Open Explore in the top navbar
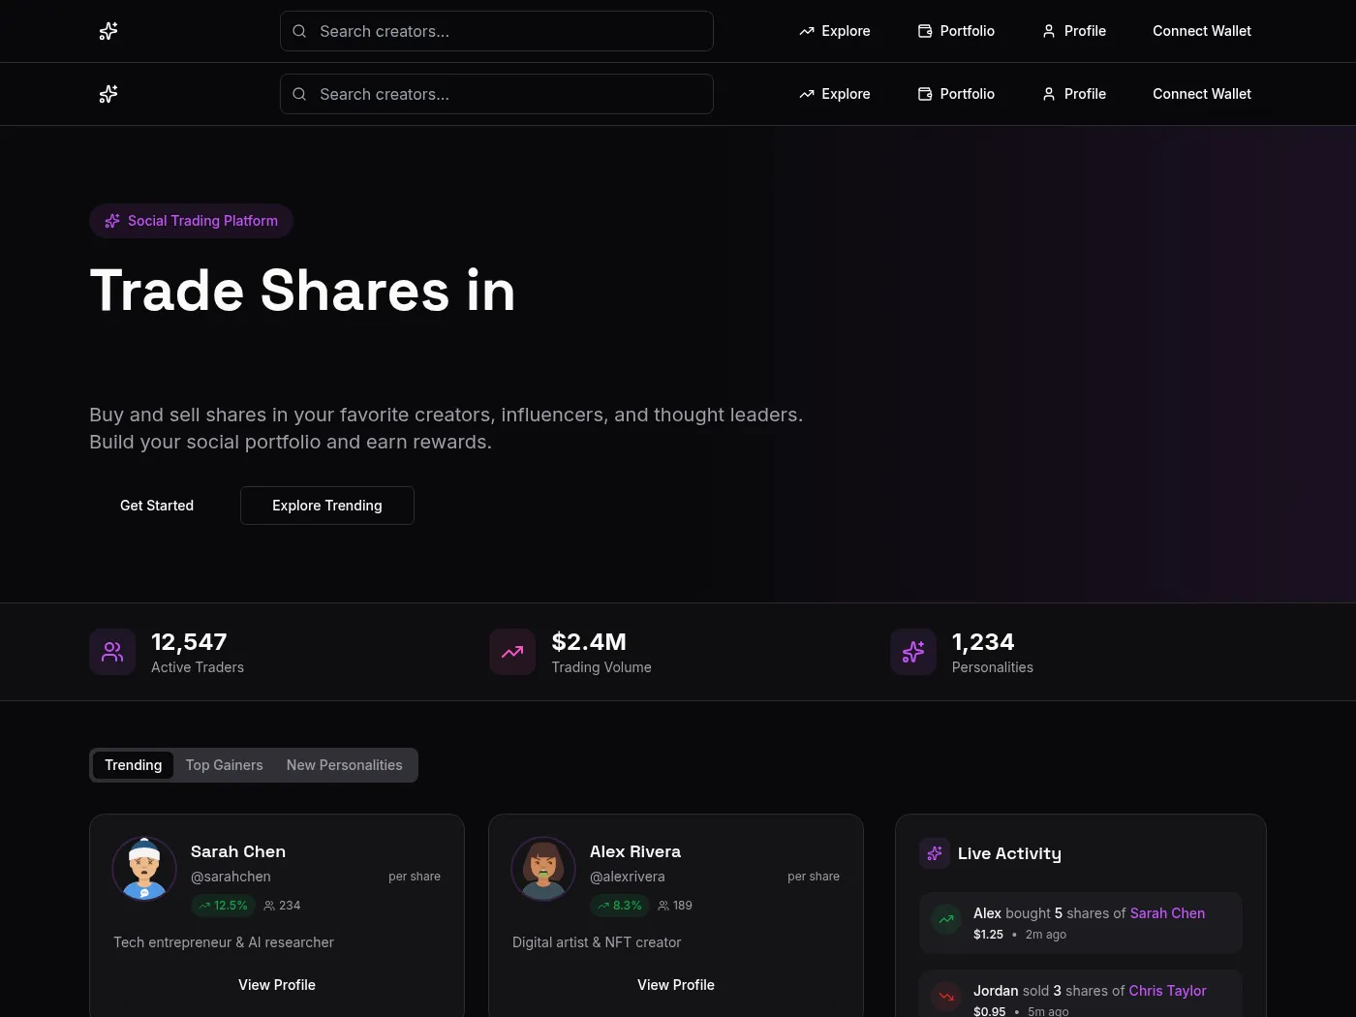 point(835,31)
